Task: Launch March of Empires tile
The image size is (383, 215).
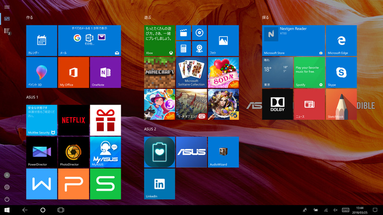Action: (191, 104)
